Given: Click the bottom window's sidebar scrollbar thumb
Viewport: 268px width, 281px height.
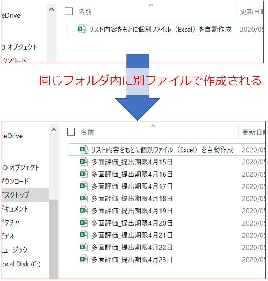Looking at the screenshot, I should pyautogui.click(x=54, y=239).
